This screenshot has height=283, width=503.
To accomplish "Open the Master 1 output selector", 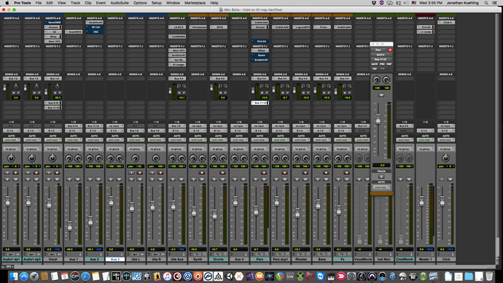I will click(426, 131).
